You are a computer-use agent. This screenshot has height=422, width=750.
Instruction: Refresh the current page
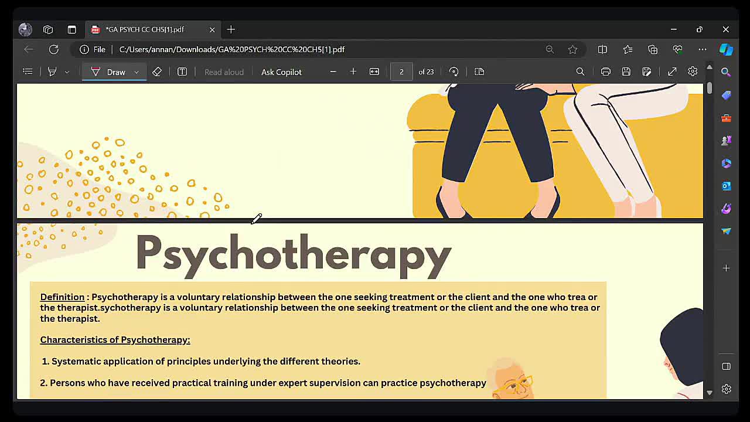click(53, 49)
